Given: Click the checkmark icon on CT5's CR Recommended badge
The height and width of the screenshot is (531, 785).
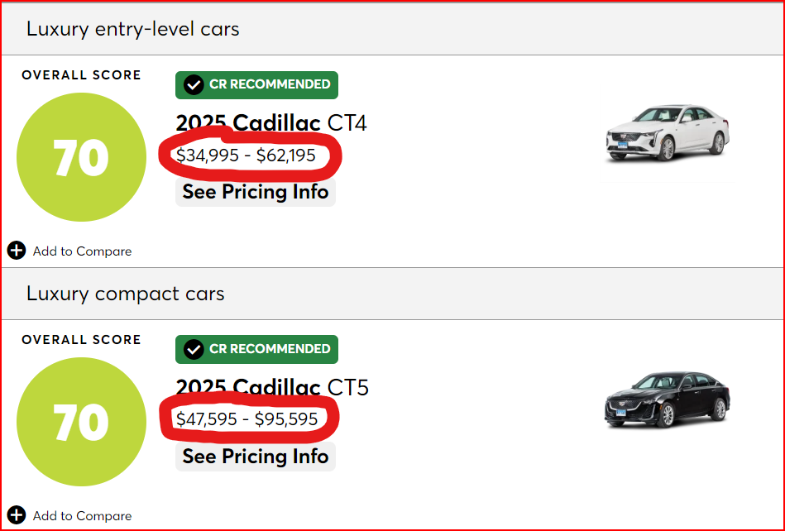Looking at the screenshot, I should coord(194,349).
